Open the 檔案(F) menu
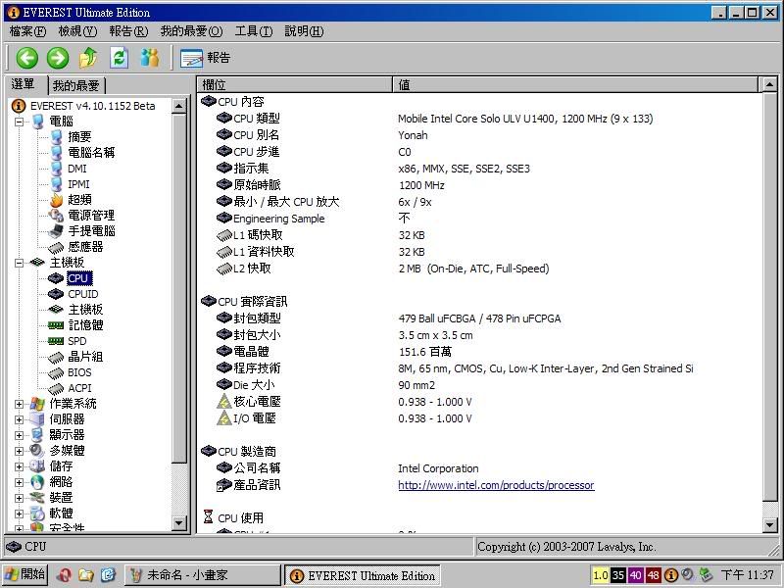The width and height of the screenshot is (784, 588). (28, 31)
